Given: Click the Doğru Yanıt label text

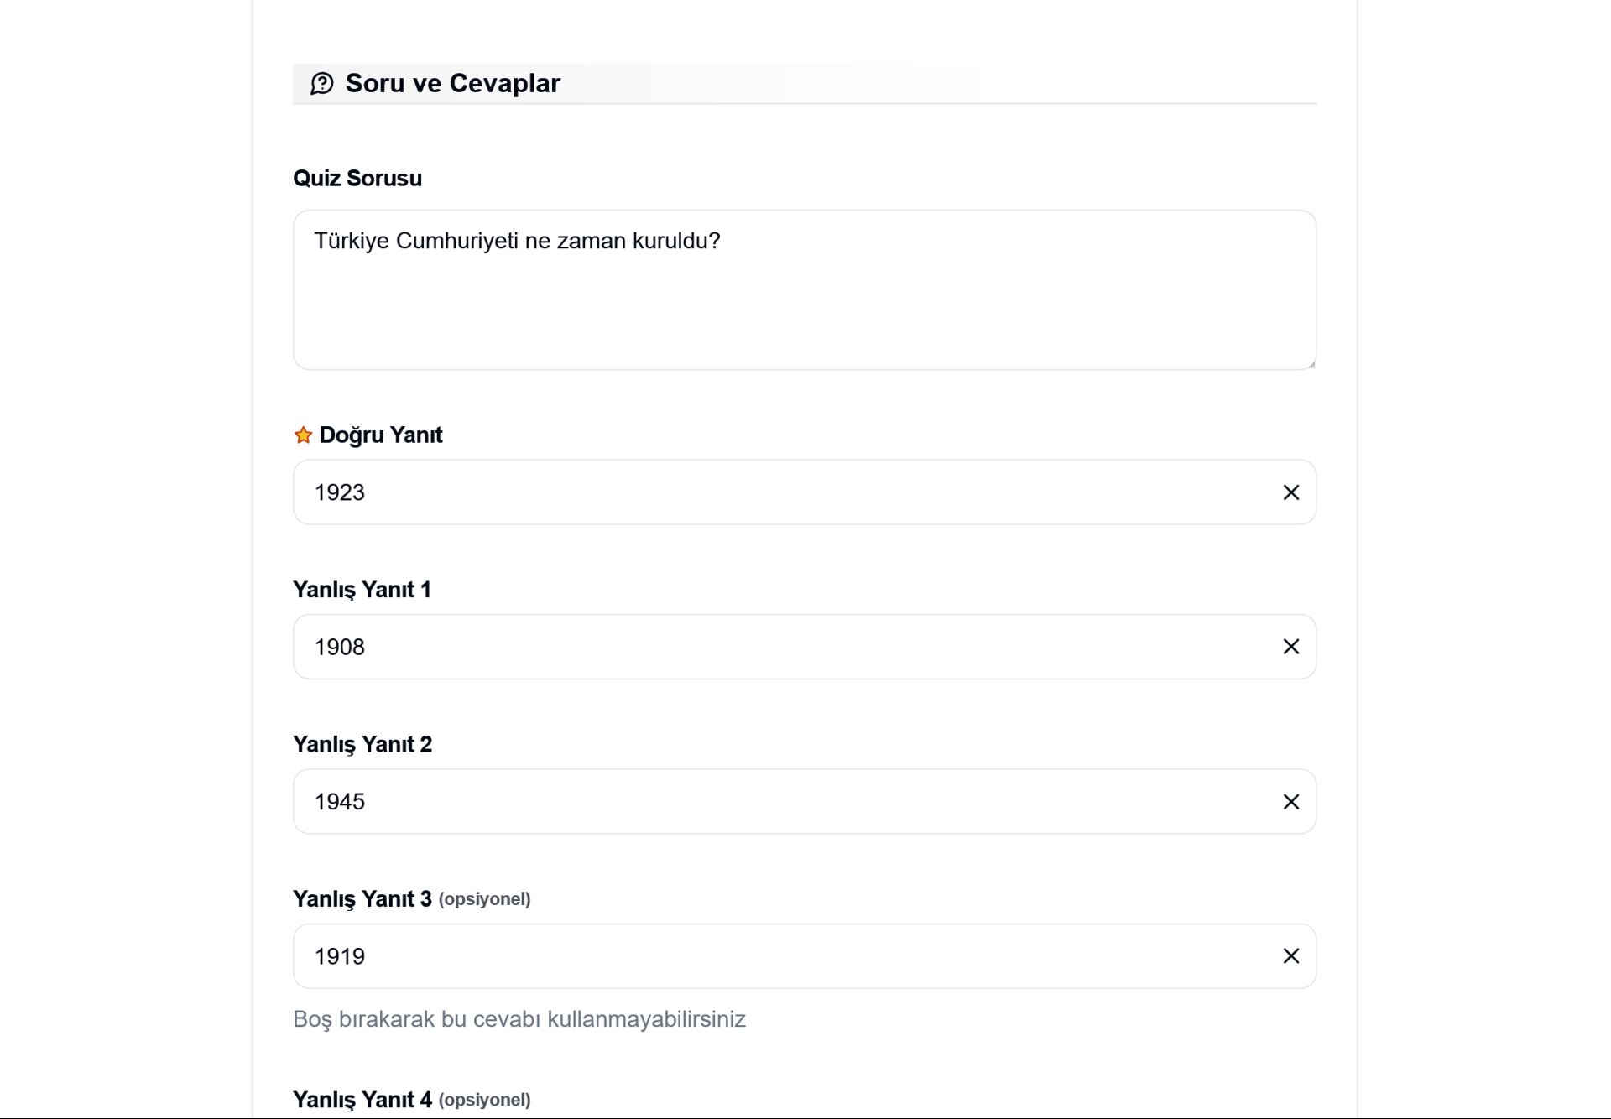Looking at the screenshot, I should [381, 435].
